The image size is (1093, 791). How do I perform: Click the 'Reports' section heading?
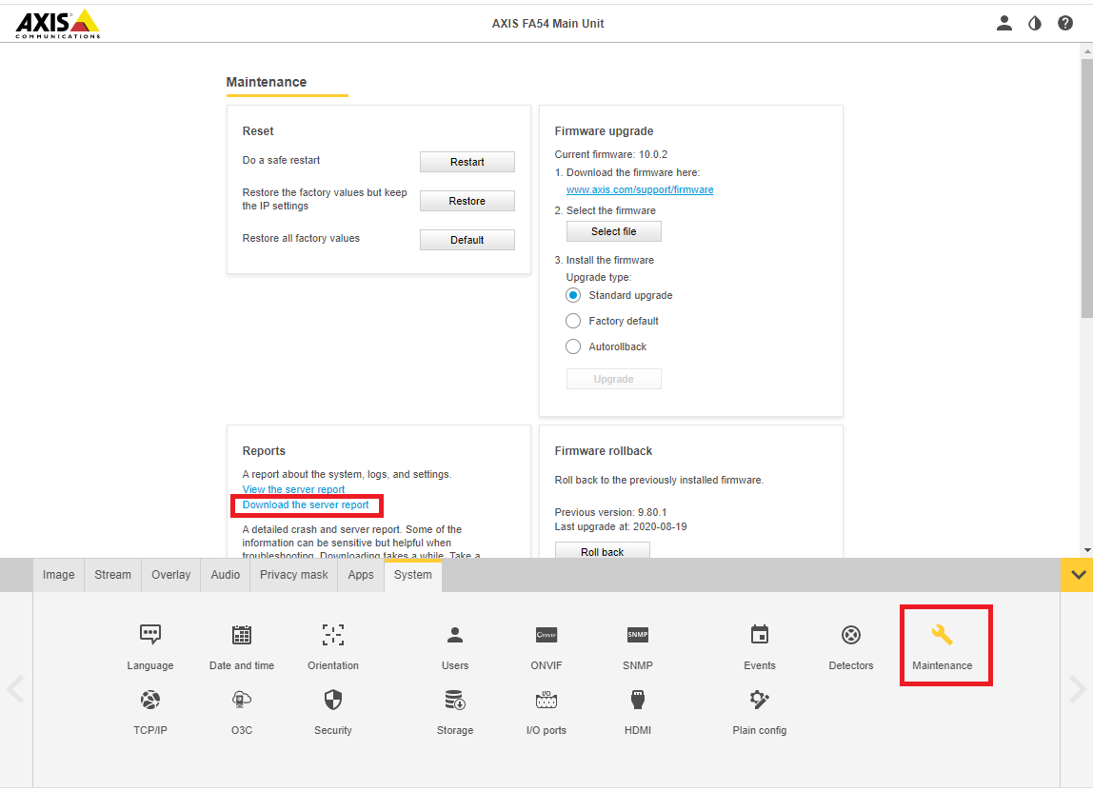point(264,451)
